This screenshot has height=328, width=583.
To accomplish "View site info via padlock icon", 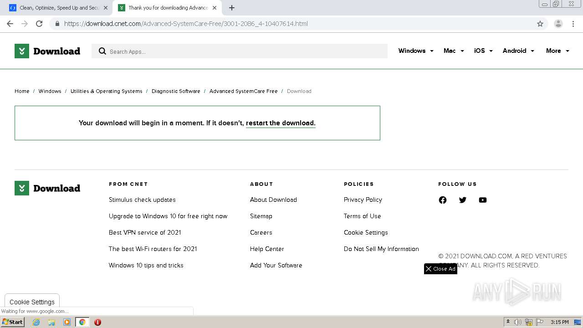I will (57, 24).
